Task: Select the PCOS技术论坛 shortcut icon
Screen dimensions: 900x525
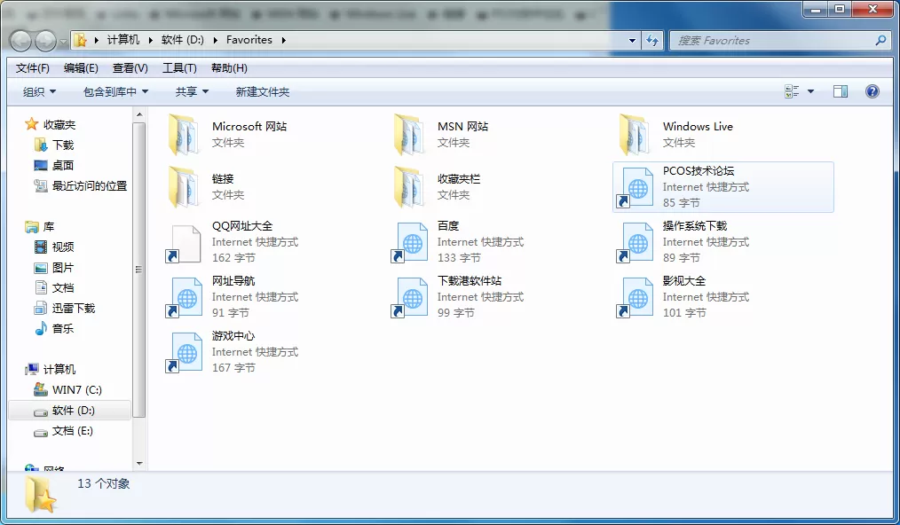Action: click(635, 187)
